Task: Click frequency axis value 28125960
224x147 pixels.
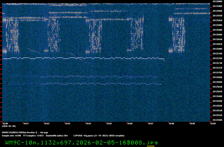Action: click(217, 11)
